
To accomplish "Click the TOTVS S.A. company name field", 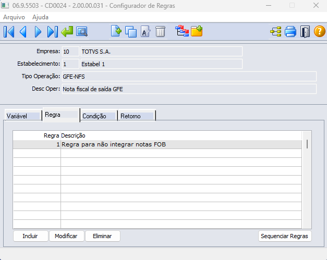I will pyautogui.click(x=162, y=52).
